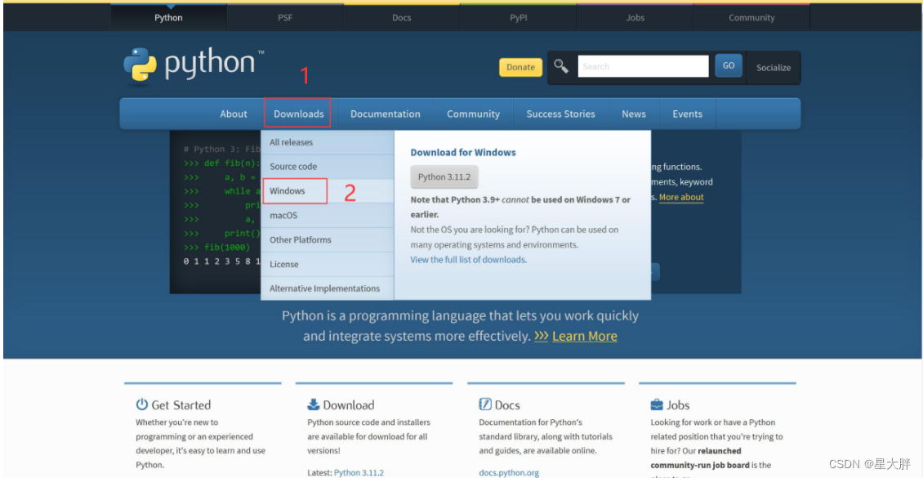Open the Docs top site tab
This screenshot has height=478, width=923.
point(401,18)
